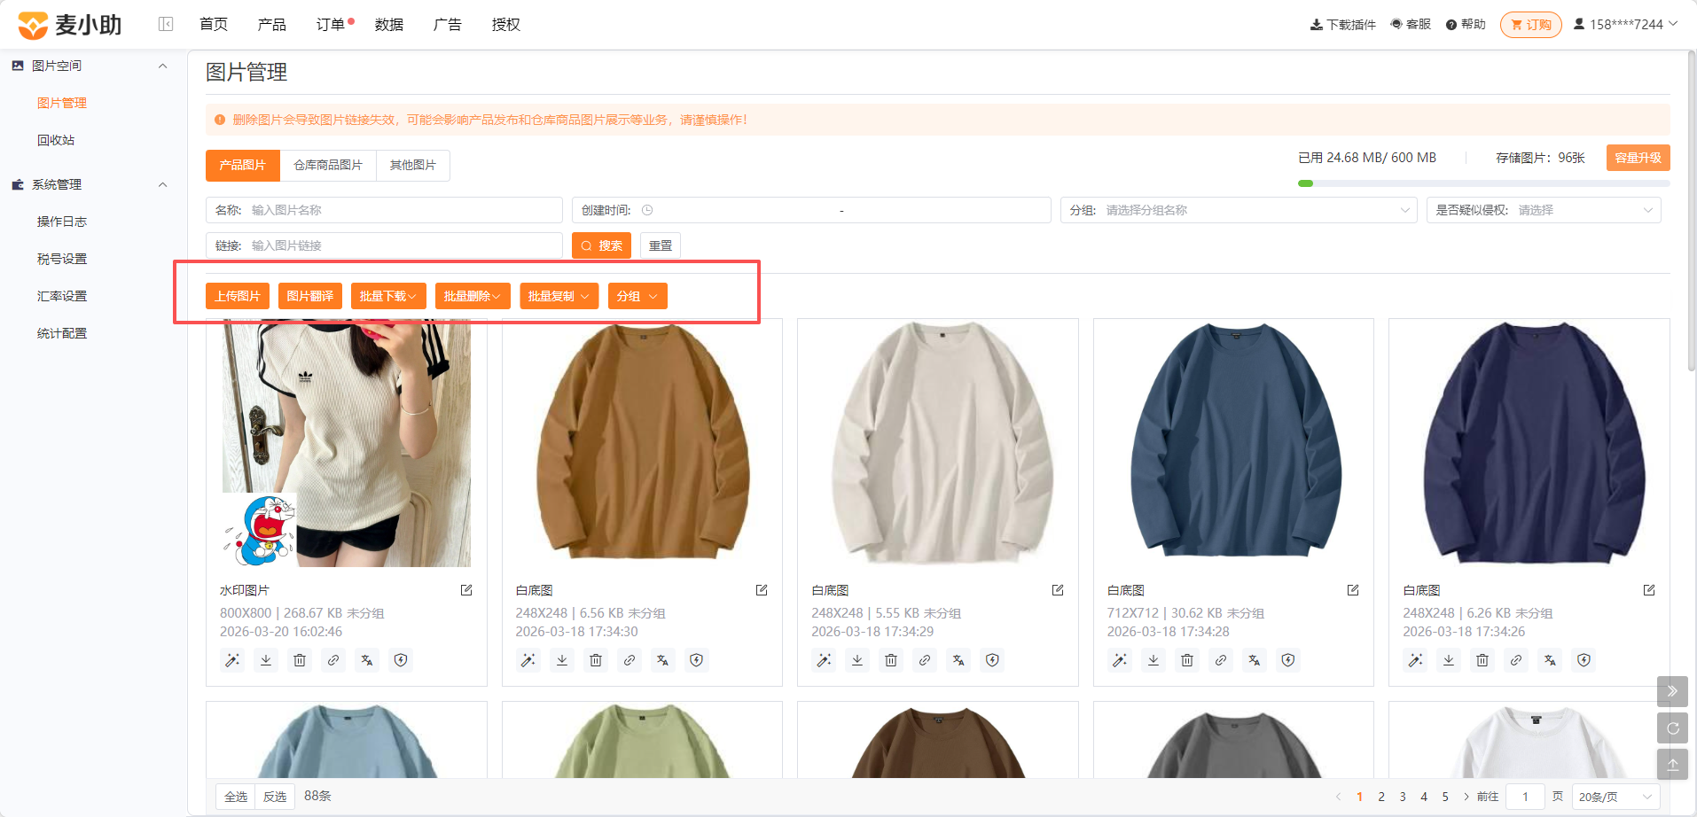The width and height of the screenshot is (1697, 817).
Task: Open the 分组 filter dropdown
Action: pos(1239,210)
